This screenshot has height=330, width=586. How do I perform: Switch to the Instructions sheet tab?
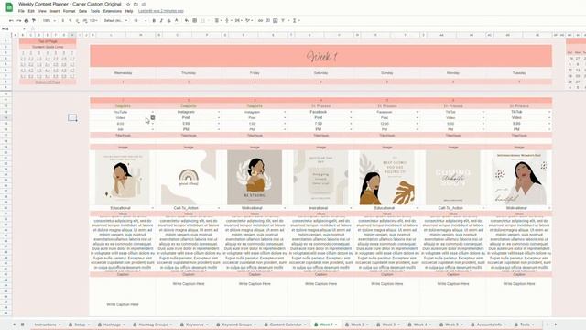(x=46, y=324)
